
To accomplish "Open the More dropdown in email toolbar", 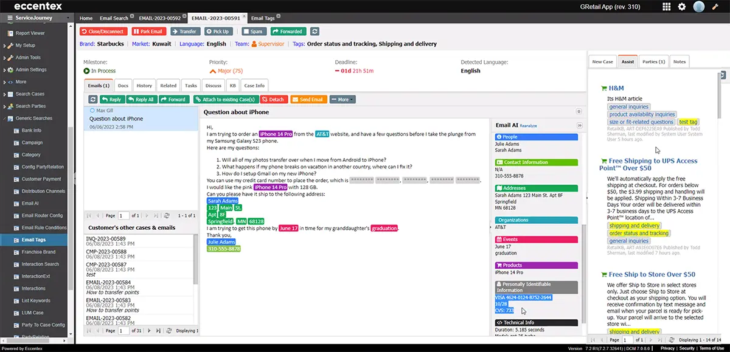I will coord(342,99).
